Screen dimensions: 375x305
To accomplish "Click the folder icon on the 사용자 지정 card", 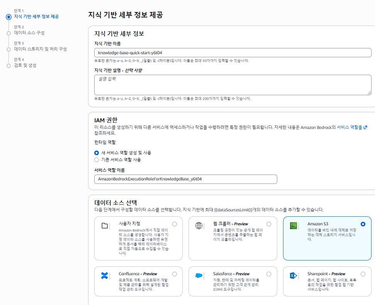I will (105, 226).
